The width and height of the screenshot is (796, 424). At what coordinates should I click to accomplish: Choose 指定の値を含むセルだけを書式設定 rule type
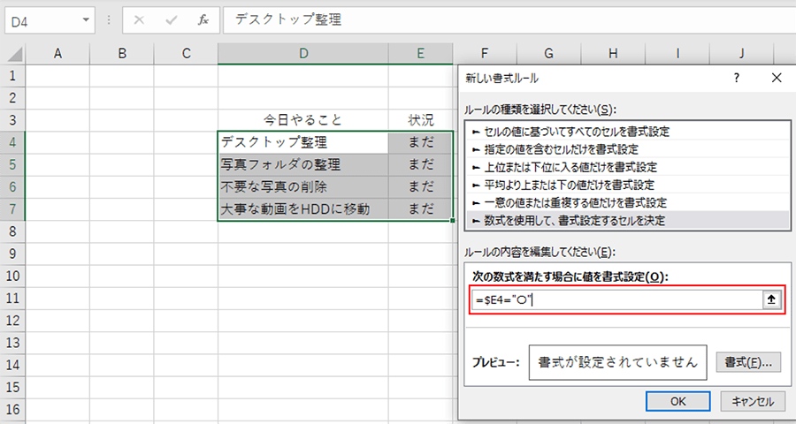627,149
